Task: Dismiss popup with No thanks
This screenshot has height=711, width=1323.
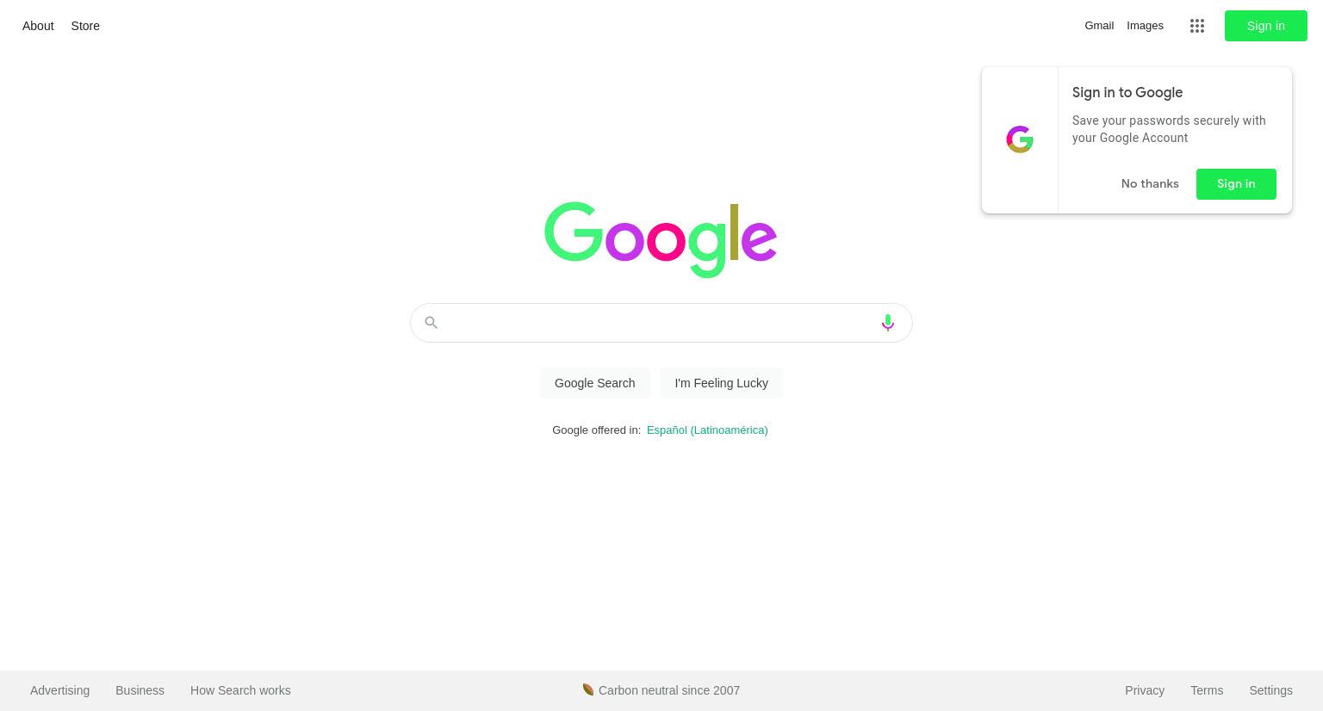Action: 1150,184
